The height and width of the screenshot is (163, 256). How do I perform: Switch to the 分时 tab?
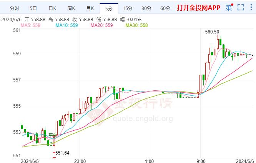(14, 8)
